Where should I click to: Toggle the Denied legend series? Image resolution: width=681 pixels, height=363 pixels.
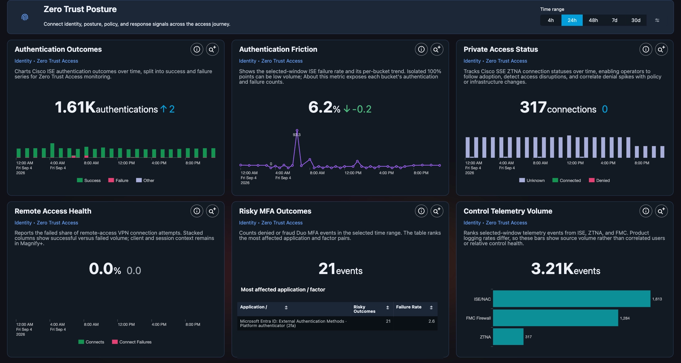tap(599, 180)
